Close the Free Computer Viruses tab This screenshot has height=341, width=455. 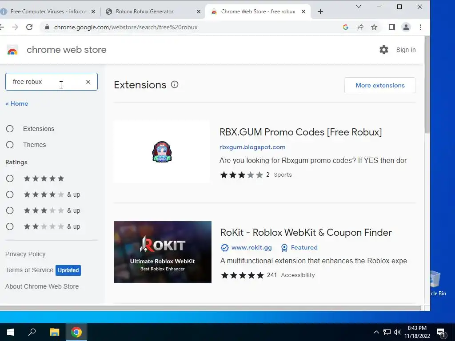93,12
